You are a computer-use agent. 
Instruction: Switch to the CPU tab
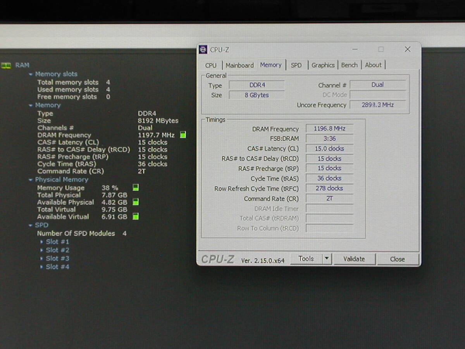[x=211, y=65]
